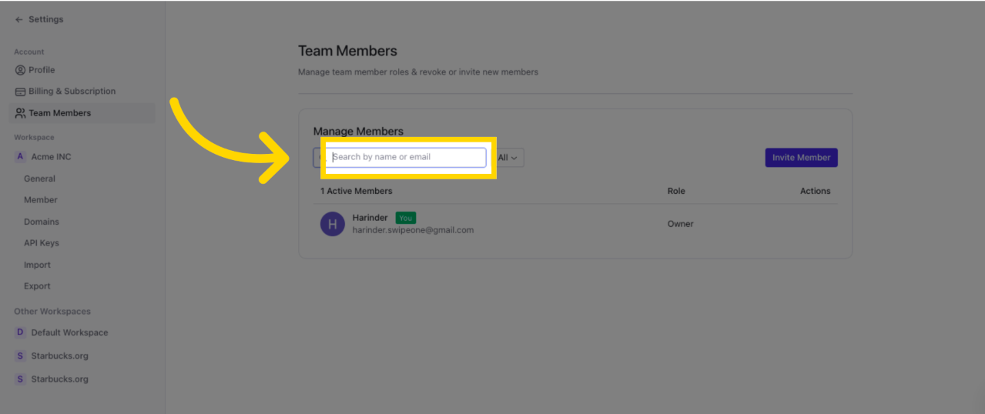Click the back arrow next to Settings

coord(18,20)
